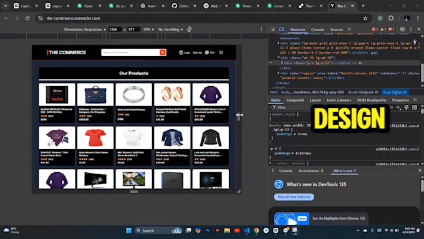Open the Computed styles tab
This screenshot has height=239, width=424.
(295, 100)
